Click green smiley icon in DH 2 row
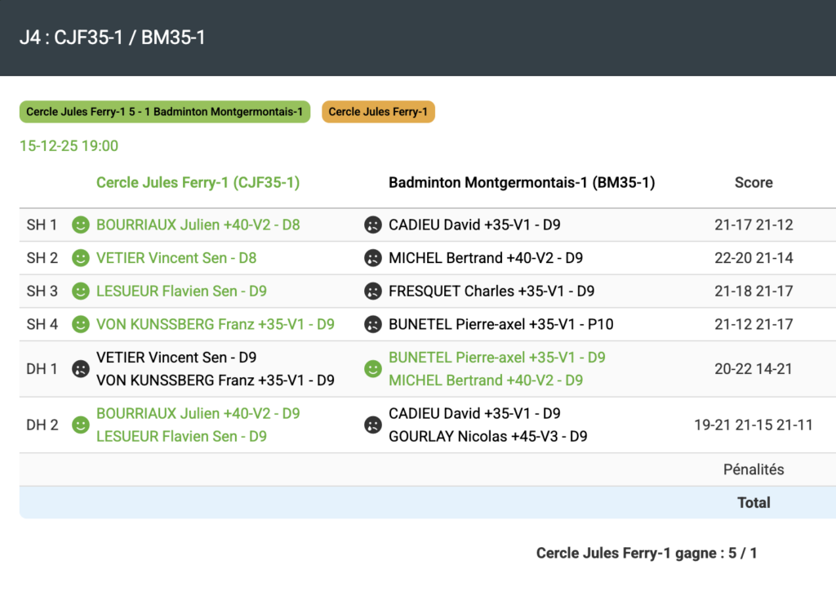 pyautogui.click(x=80, y=425)
